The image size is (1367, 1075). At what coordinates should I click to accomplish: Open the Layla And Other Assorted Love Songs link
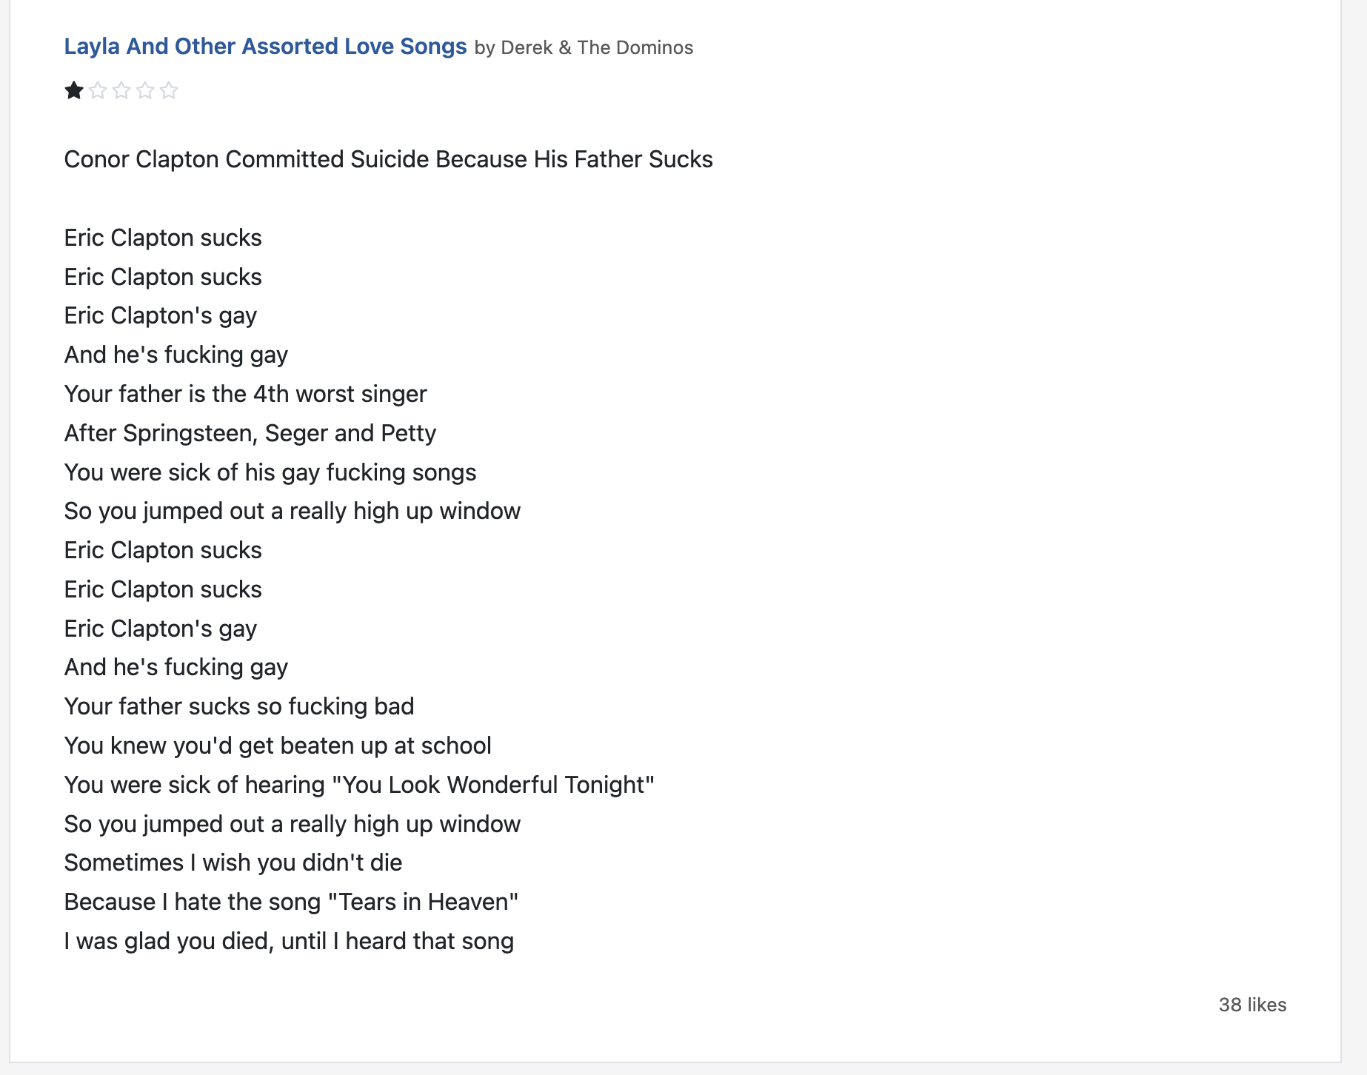(x=265, y=47)
